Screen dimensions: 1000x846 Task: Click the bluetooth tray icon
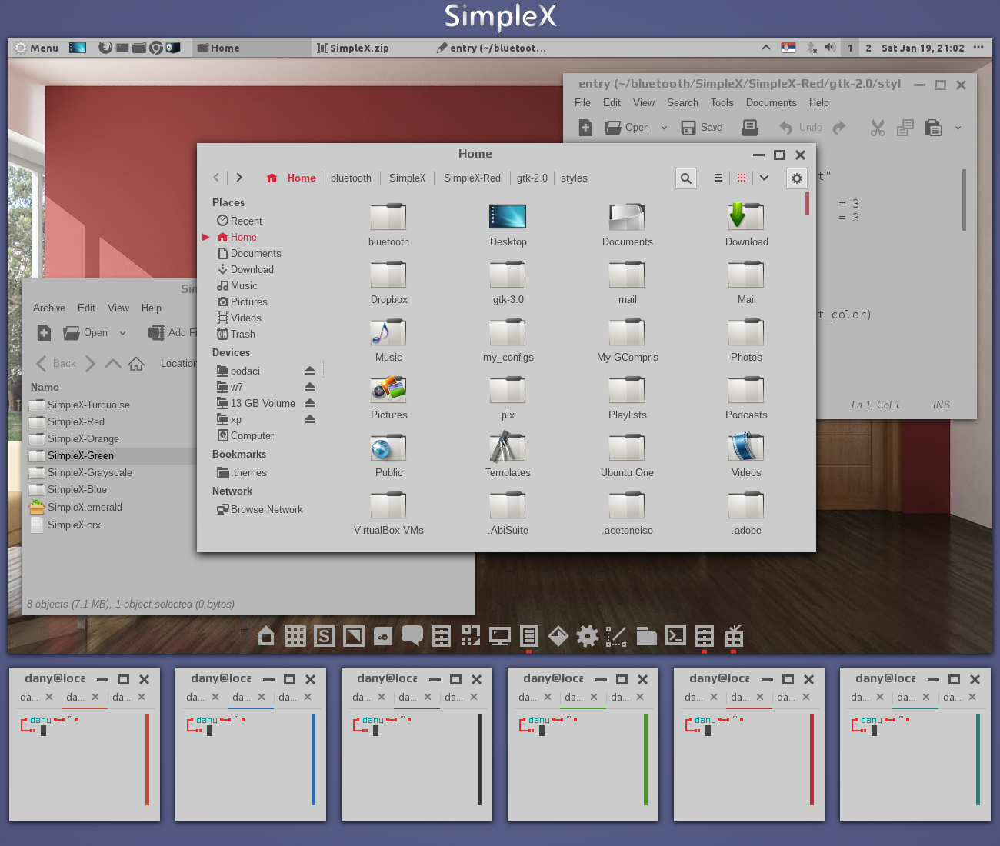pos(812,48)
